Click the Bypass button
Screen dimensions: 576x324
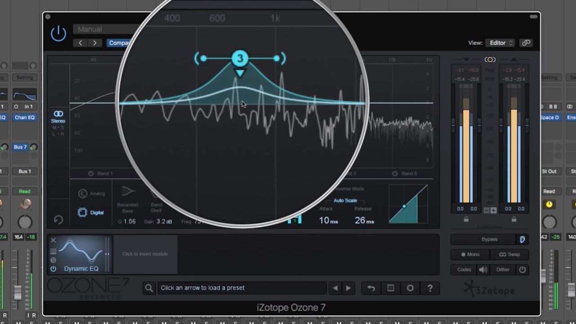[x=483, y=239]
